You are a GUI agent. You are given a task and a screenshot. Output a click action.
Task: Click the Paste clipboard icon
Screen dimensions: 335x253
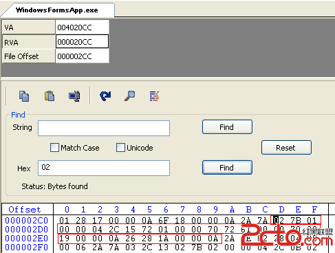coord(50,96)
